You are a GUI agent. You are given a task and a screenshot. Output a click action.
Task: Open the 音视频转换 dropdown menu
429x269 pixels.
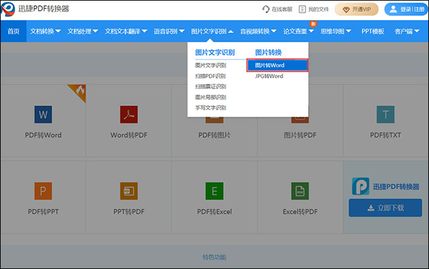258,31
